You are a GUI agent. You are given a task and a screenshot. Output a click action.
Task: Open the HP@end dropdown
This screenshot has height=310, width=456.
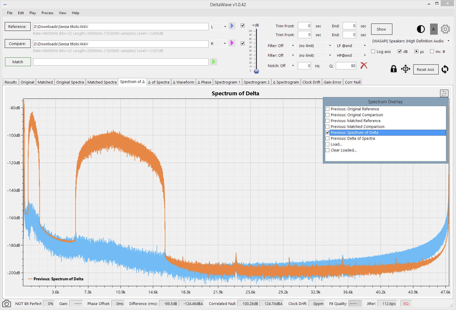click(351, 55)
